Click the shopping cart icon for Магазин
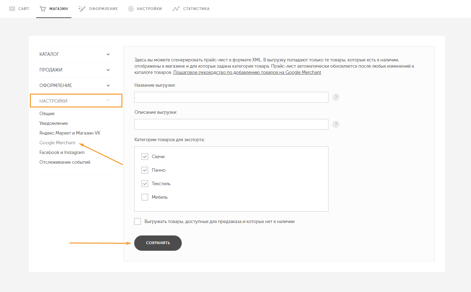The width and height of the screenshot is (471, 292). click(x=43, y=9)
